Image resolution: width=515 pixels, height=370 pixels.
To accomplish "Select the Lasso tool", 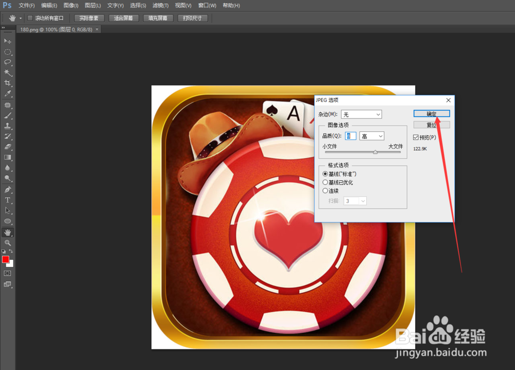I will 8,62.
